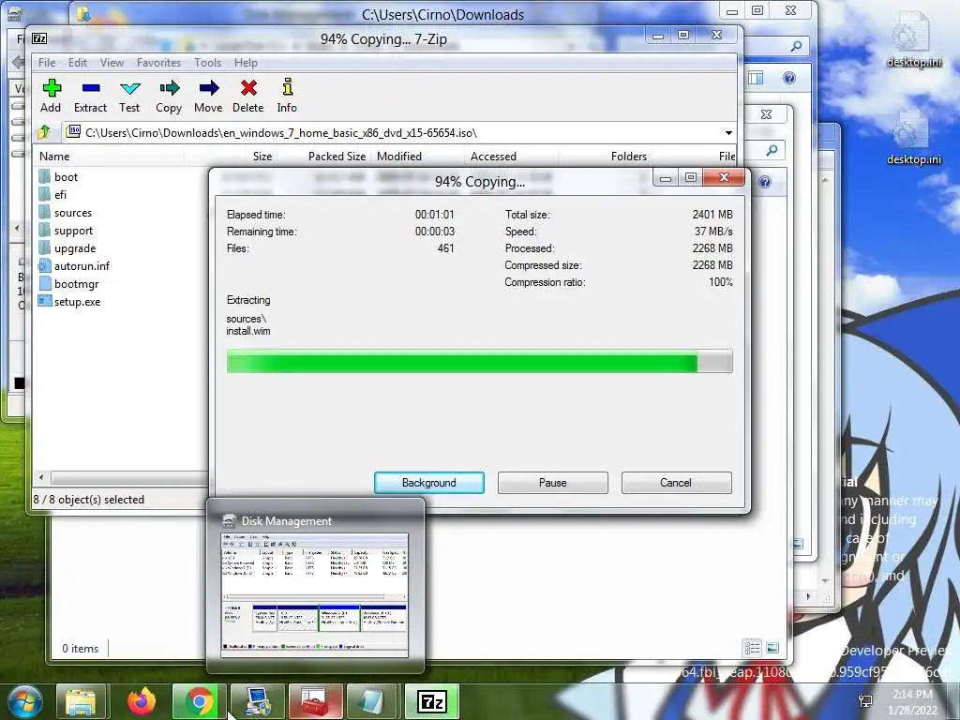Image resolution: width=960 pixels, height=720 pixels.
Task: Open the Start menu orb
Action: coord(25,701)
